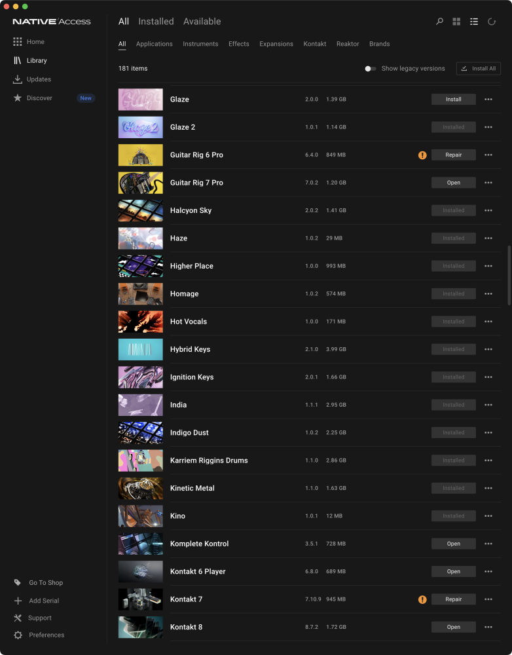The image size is (512, 655).
Task: Click the Ignition Keys product name
Action: (192, 377)
